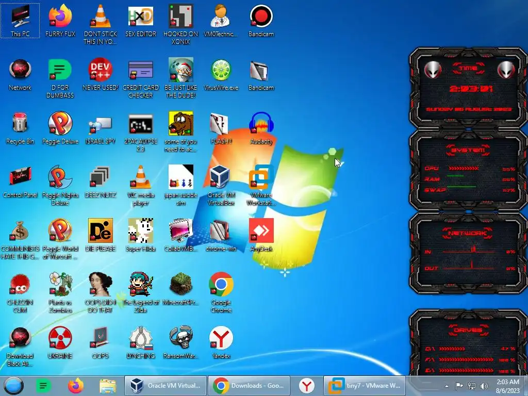Click the SWAP label in the System widget

coord(435,190)
